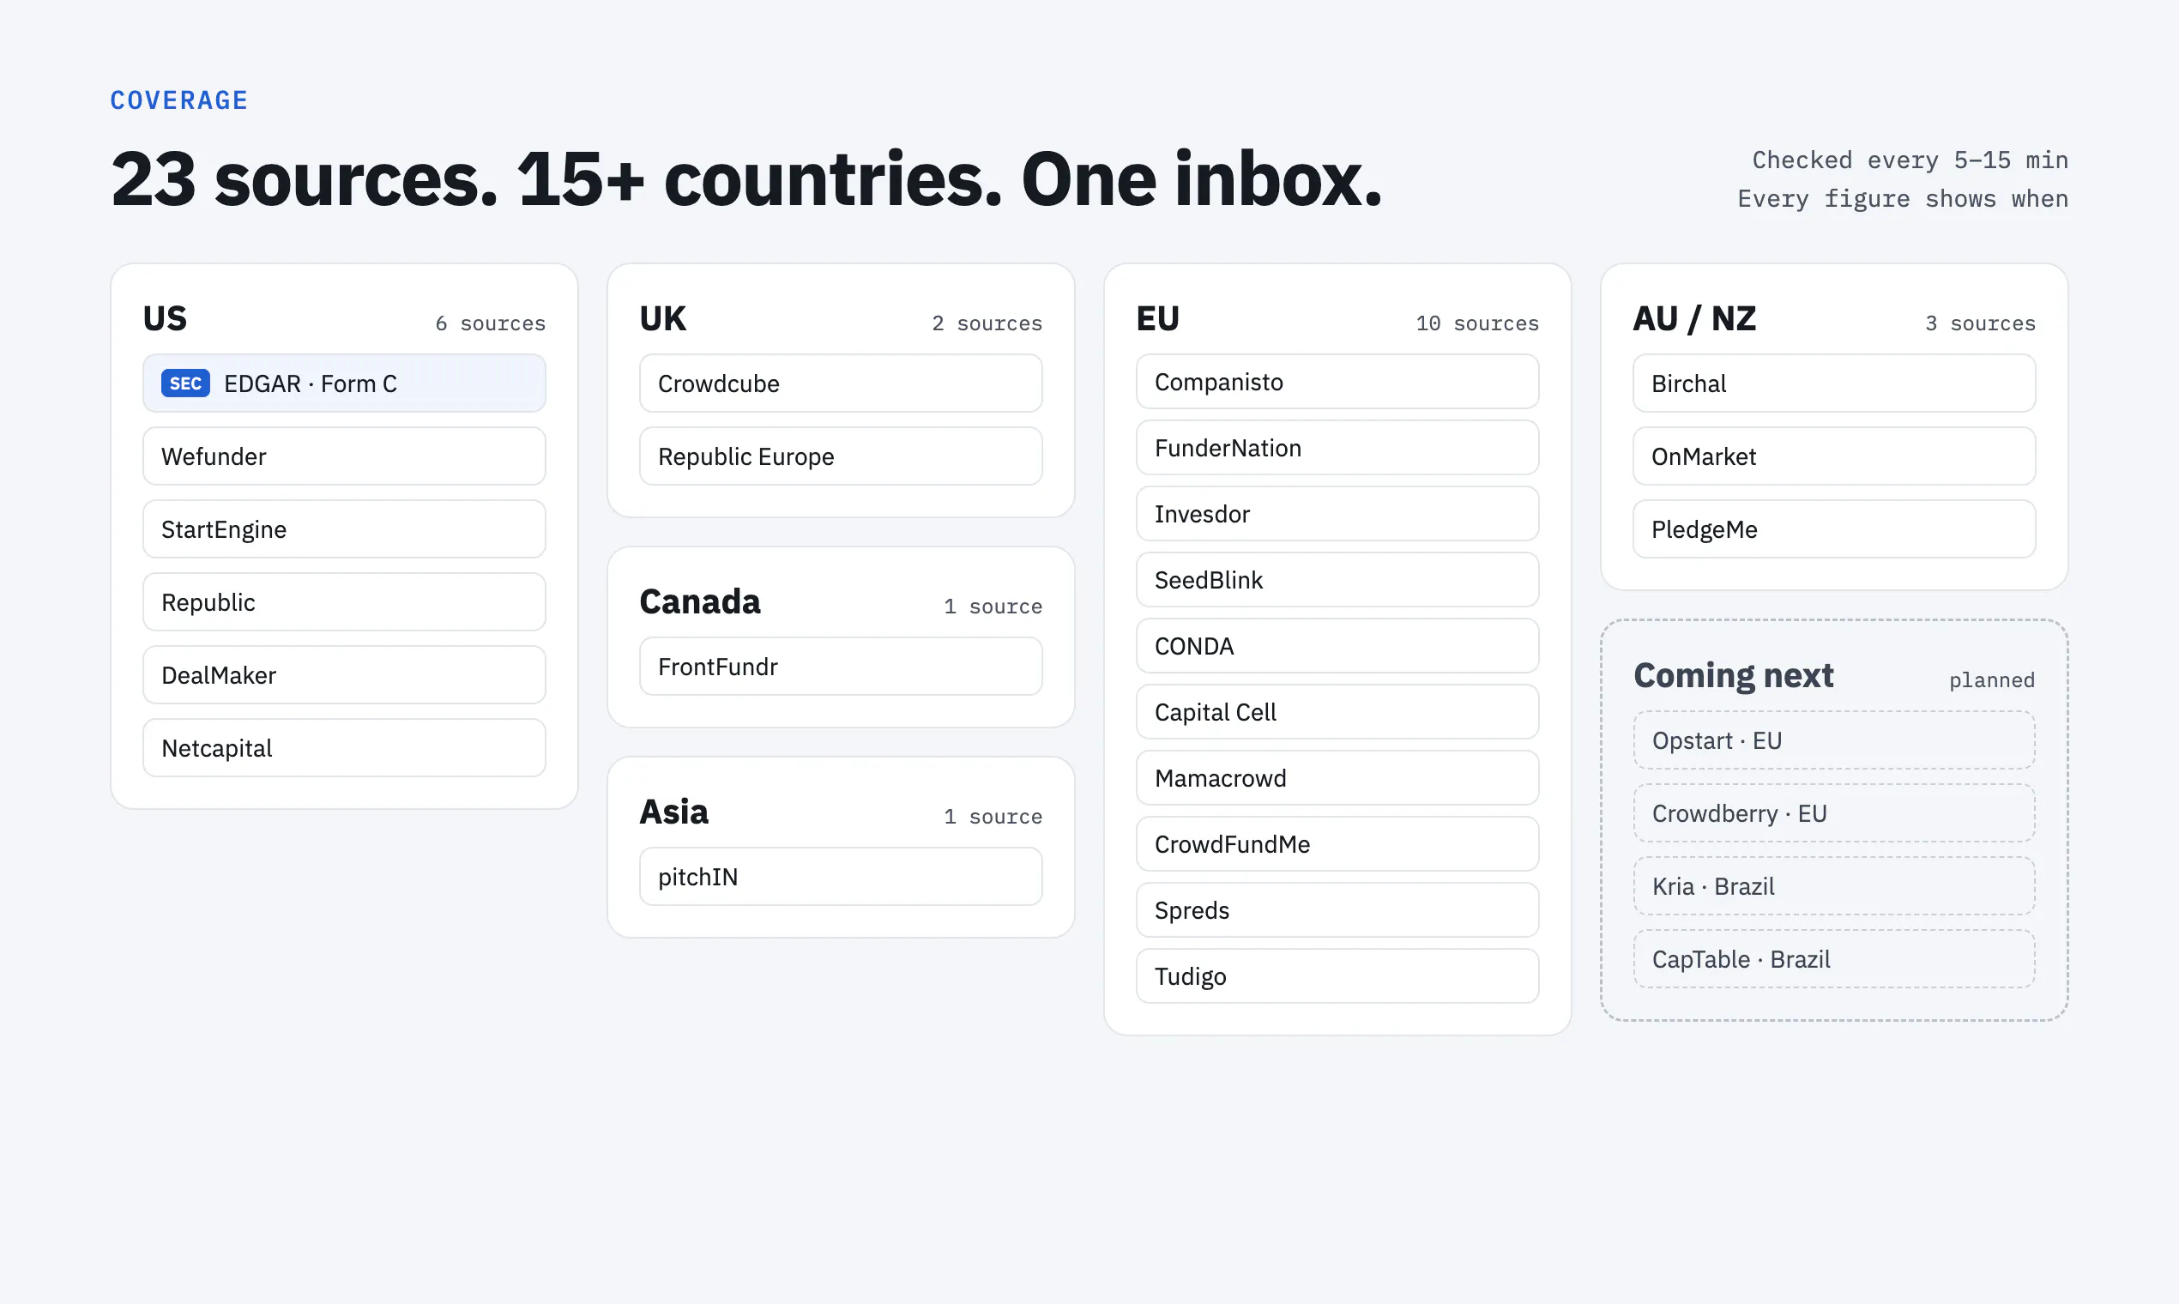
Task: Click the Asia card heading
Action: tap(674, 811)
